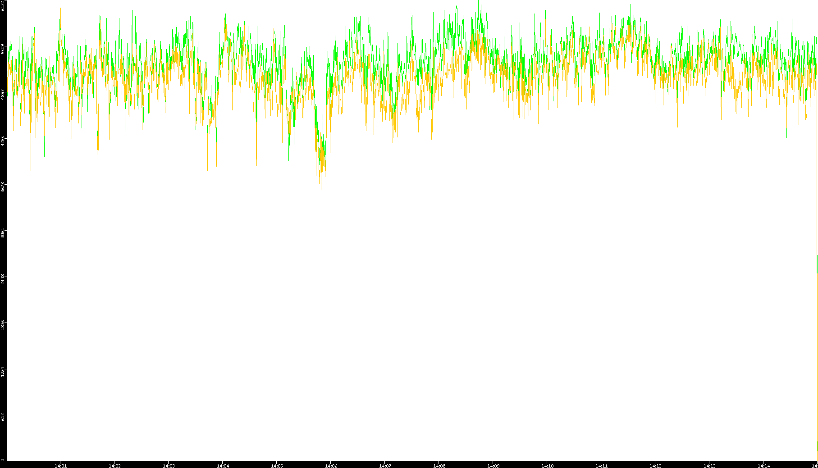
Task: Click the 1836 y-axis label
Action: point(3,325)
